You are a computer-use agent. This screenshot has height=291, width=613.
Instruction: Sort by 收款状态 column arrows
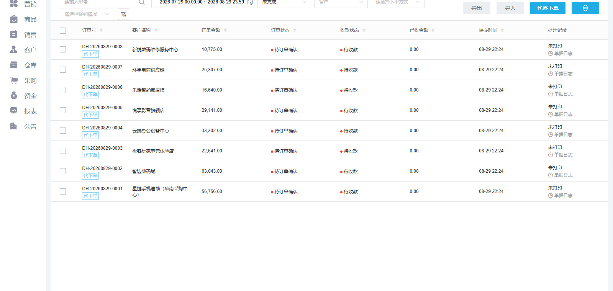364,30
